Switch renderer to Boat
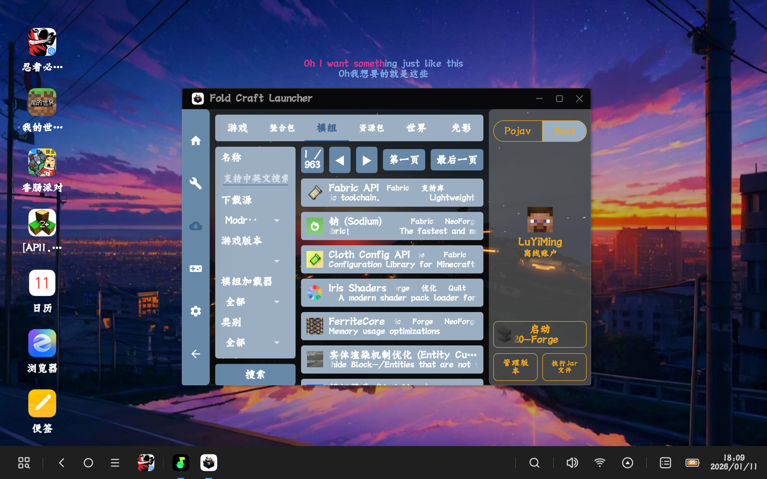 pos(564,131)
